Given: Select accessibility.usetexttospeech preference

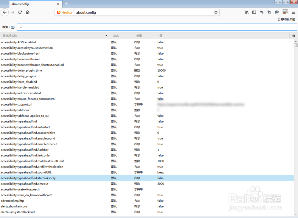Looking at the screenshot, I should [x=147, y=189].
